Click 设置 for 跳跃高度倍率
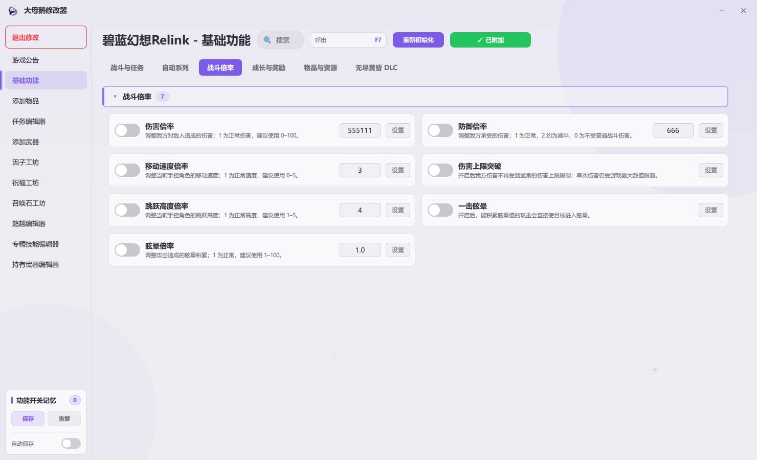The image size is (757, 460). coord(398,210)
